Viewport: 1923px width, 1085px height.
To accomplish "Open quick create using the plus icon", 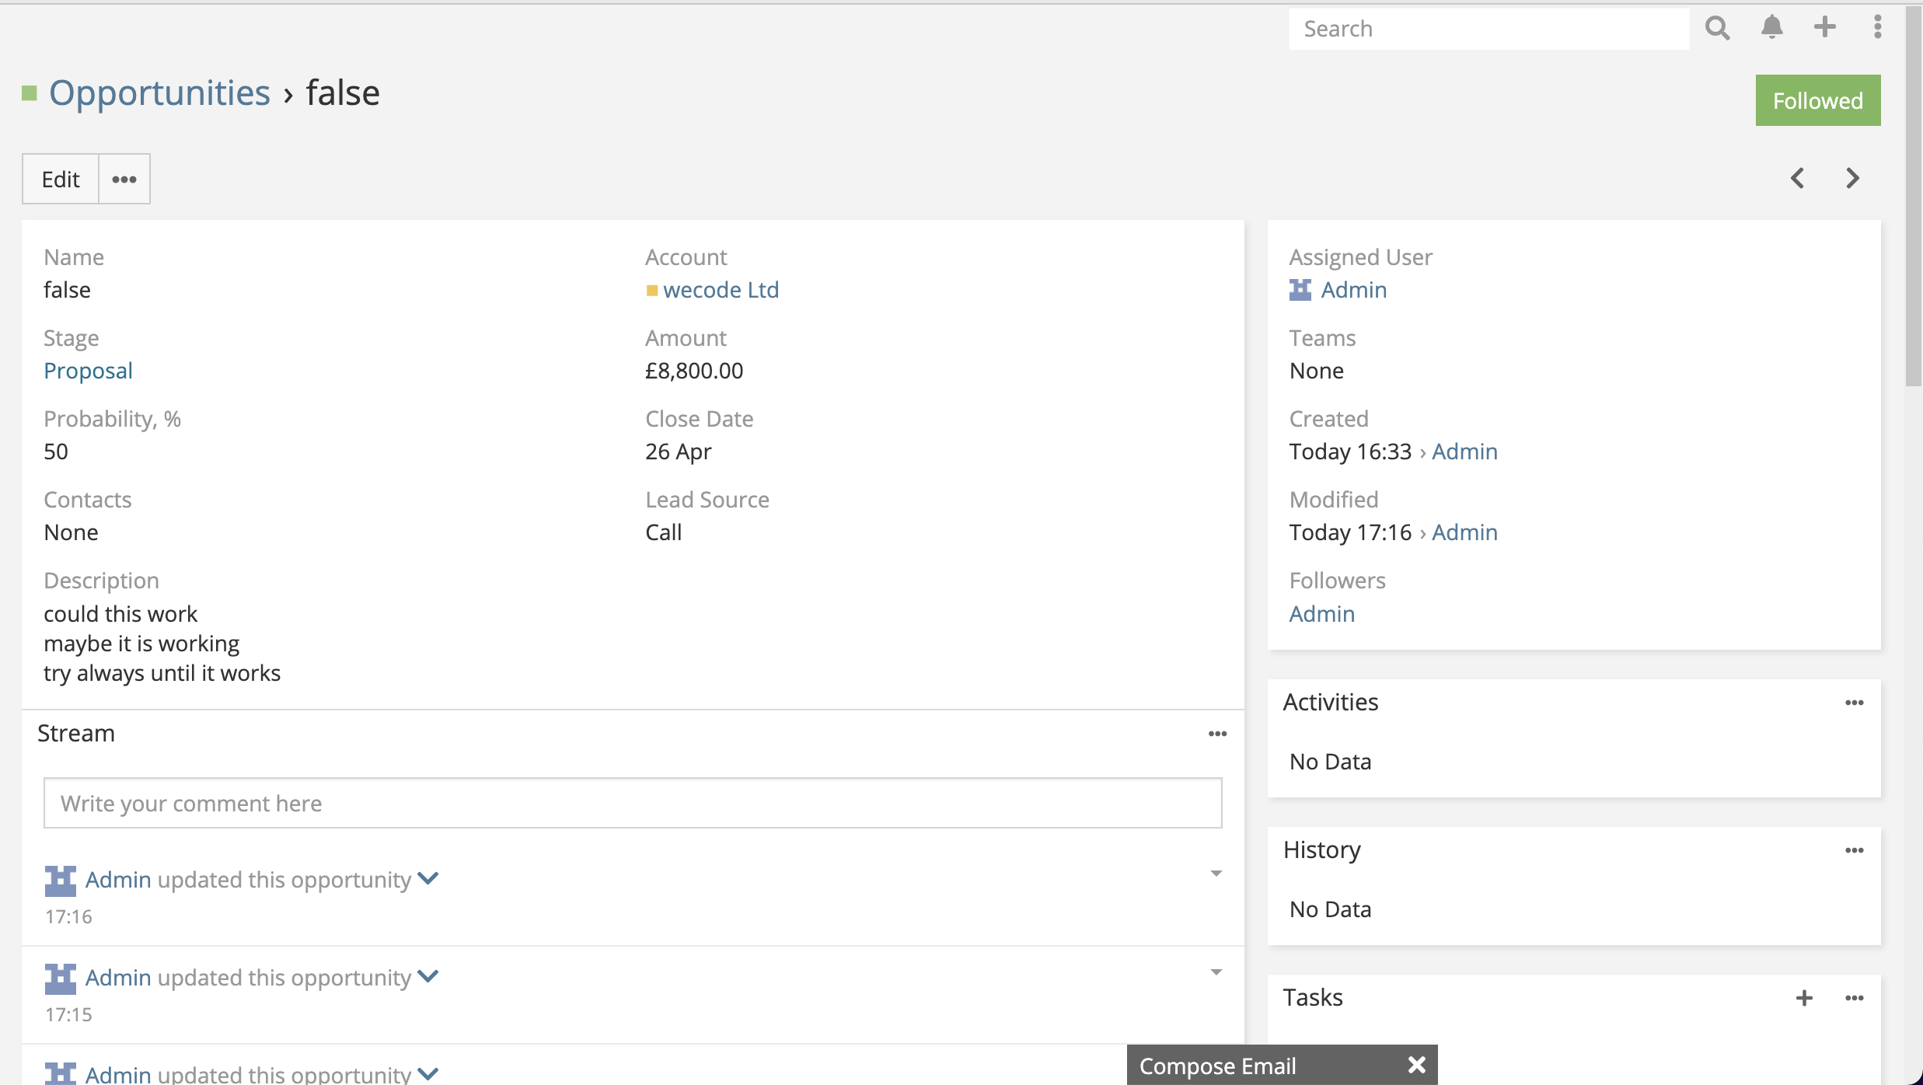I will click(x=1824, y=28).
